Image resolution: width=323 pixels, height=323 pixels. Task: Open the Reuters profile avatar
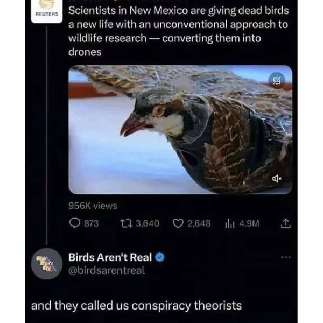(46, 11)
